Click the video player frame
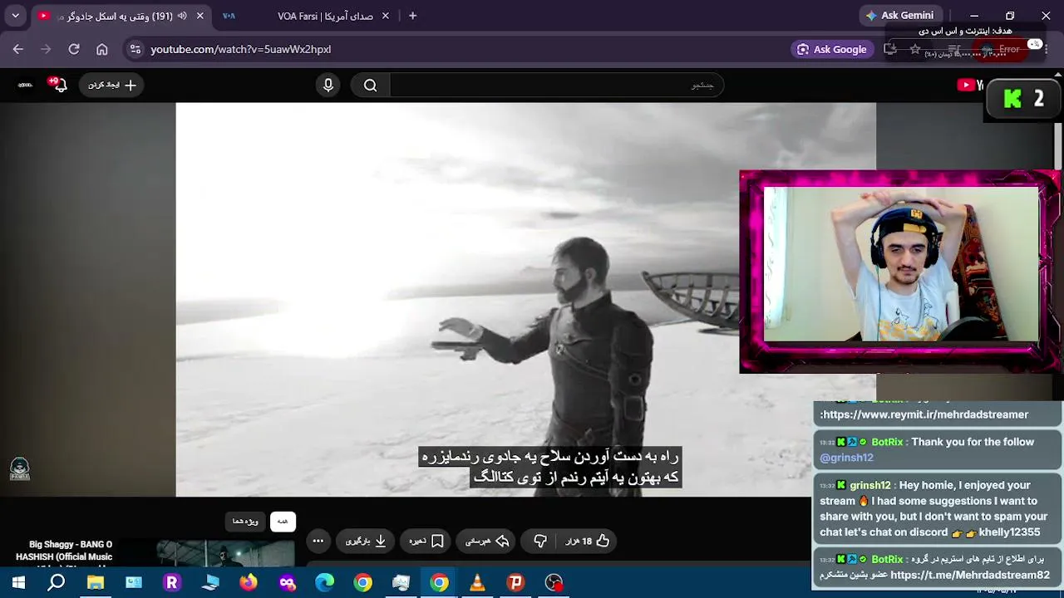1064x598 pixels. [x=525, y=300]
